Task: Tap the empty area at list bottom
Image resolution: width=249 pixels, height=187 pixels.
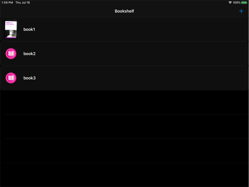Action: tap(124, 175)
